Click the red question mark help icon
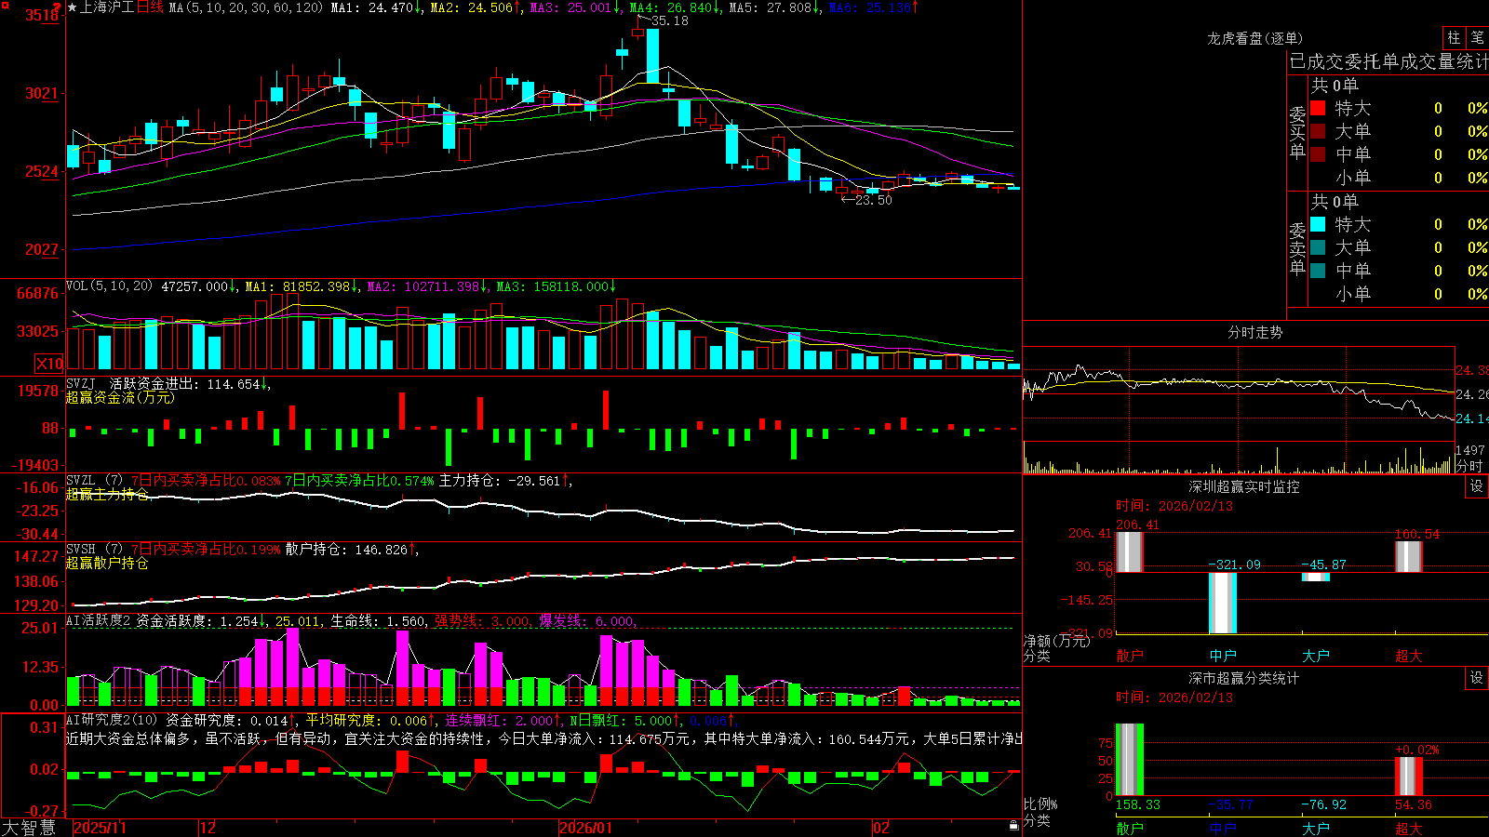 tap(59, 7)
